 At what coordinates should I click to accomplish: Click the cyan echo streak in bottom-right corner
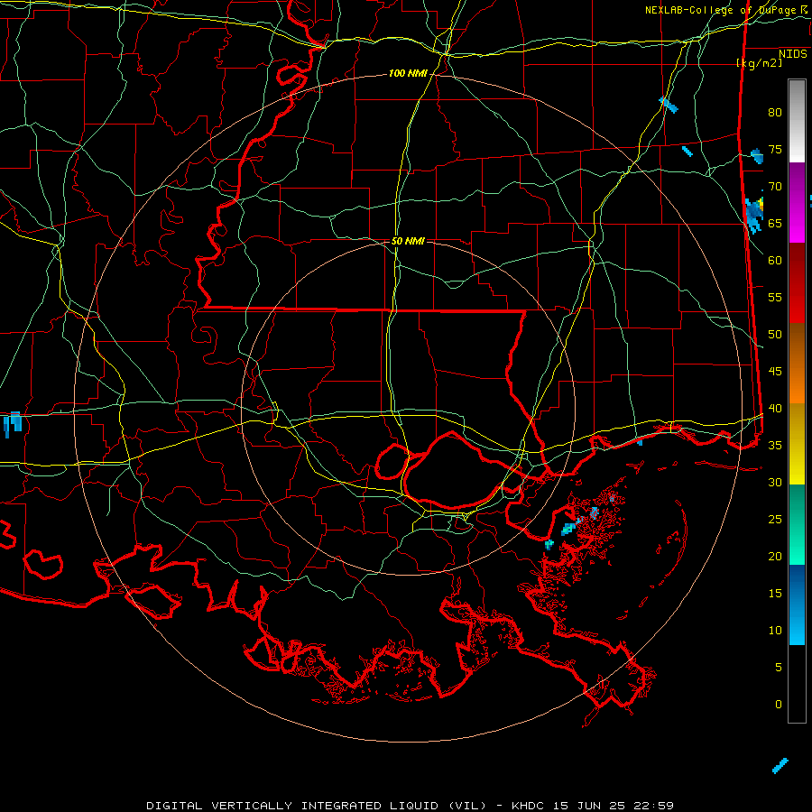[x=780, y=765]
